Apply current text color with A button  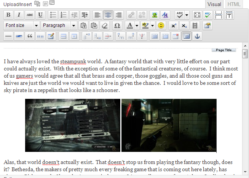pos(130,25)
